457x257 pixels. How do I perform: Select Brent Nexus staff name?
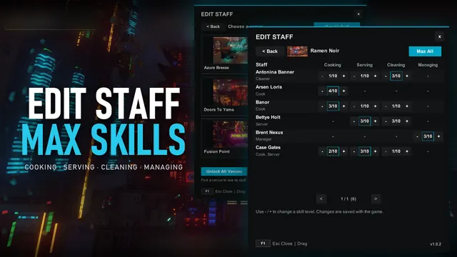point(269,132)
